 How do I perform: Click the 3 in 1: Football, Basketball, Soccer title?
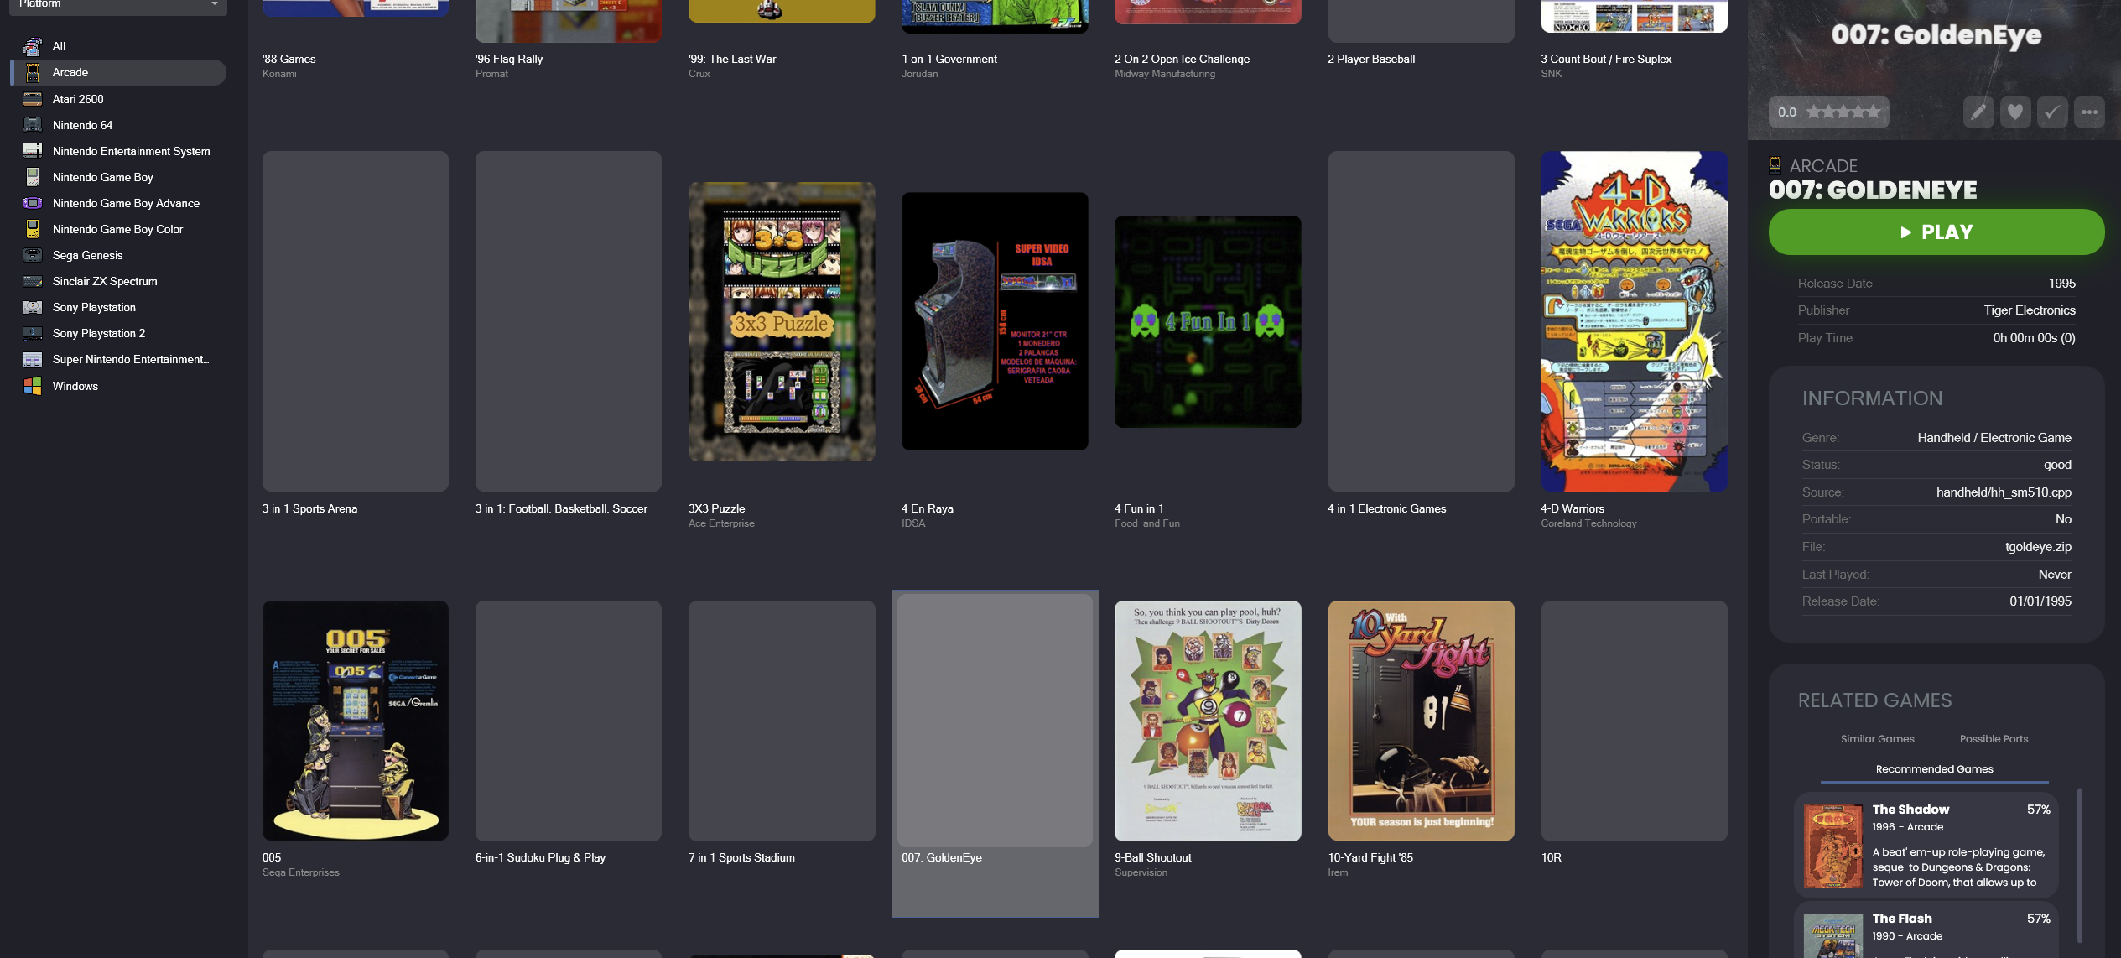[561, 508]
